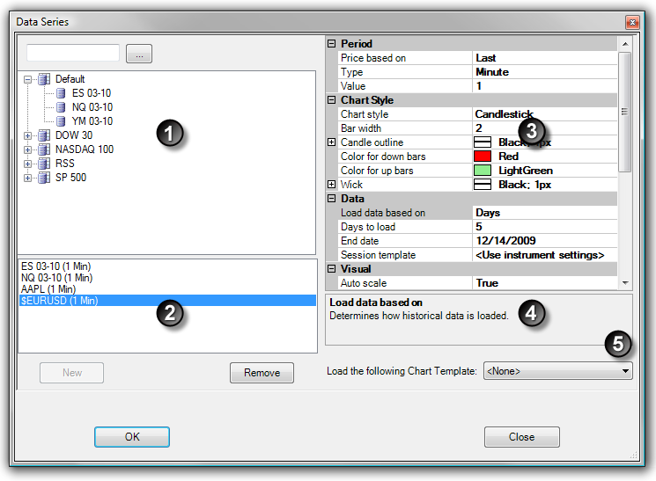Open the Chart Template dropdown
Screen dimensions: 656x481
point(625,372)
